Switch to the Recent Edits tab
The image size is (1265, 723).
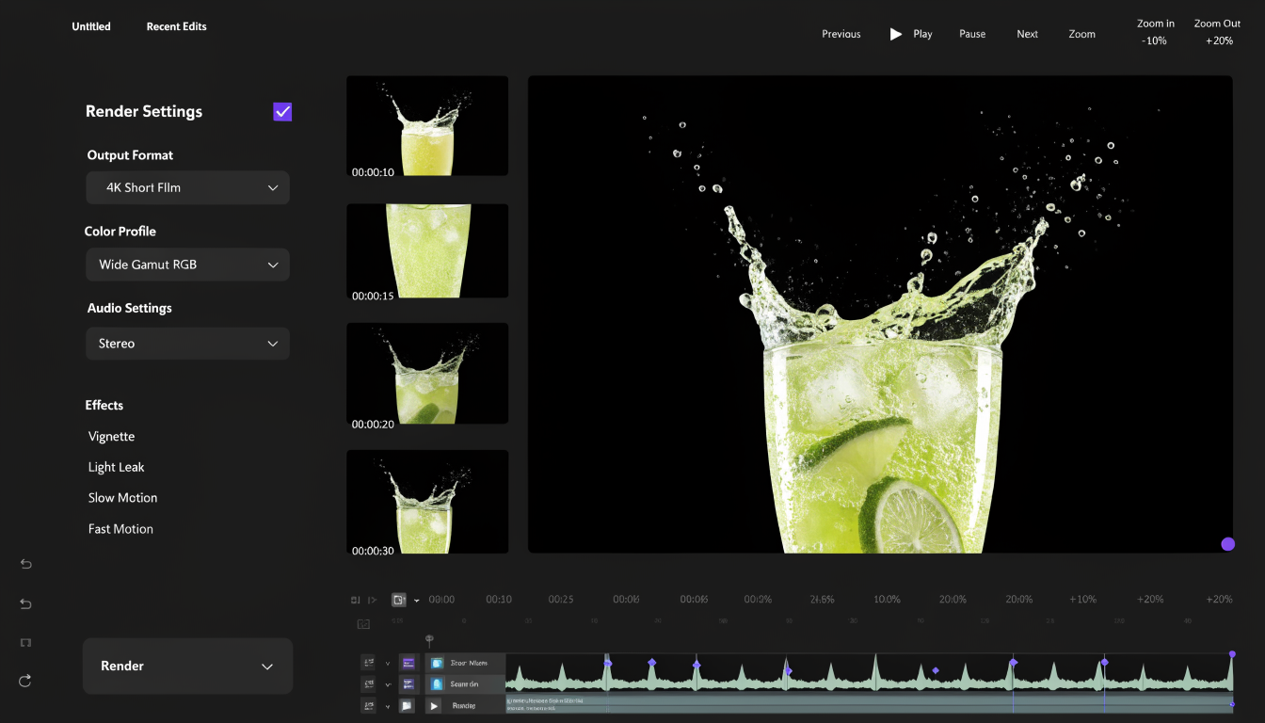(176, 26)
